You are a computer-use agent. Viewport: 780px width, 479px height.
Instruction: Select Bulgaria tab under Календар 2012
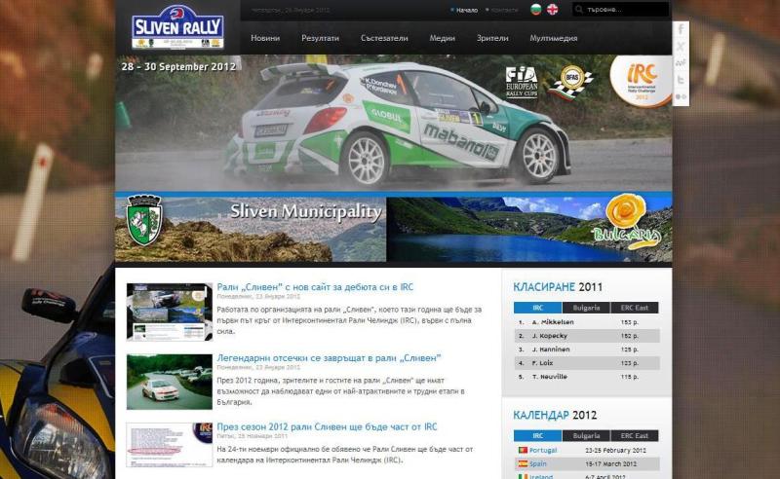[x=586, y=436]
